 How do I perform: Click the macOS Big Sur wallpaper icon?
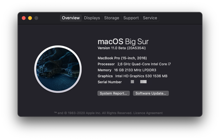(58, 69)
